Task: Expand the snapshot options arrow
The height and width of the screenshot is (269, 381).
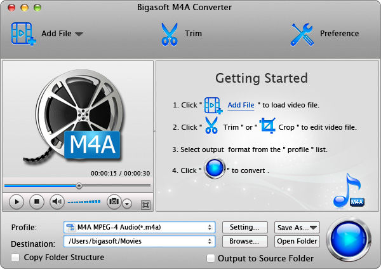Action: [127, 203]
